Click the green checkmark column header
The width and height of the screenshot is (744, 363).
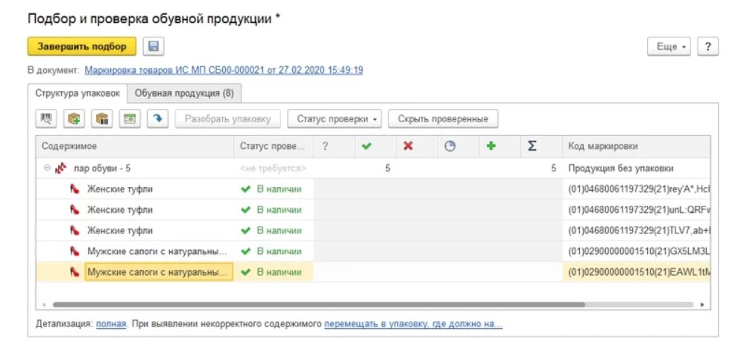click(x=366, y=146)
